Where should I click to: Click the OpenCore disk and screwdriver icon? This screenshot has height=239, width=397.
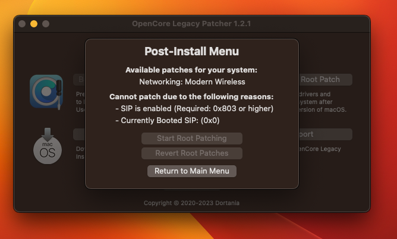point(46,92)
